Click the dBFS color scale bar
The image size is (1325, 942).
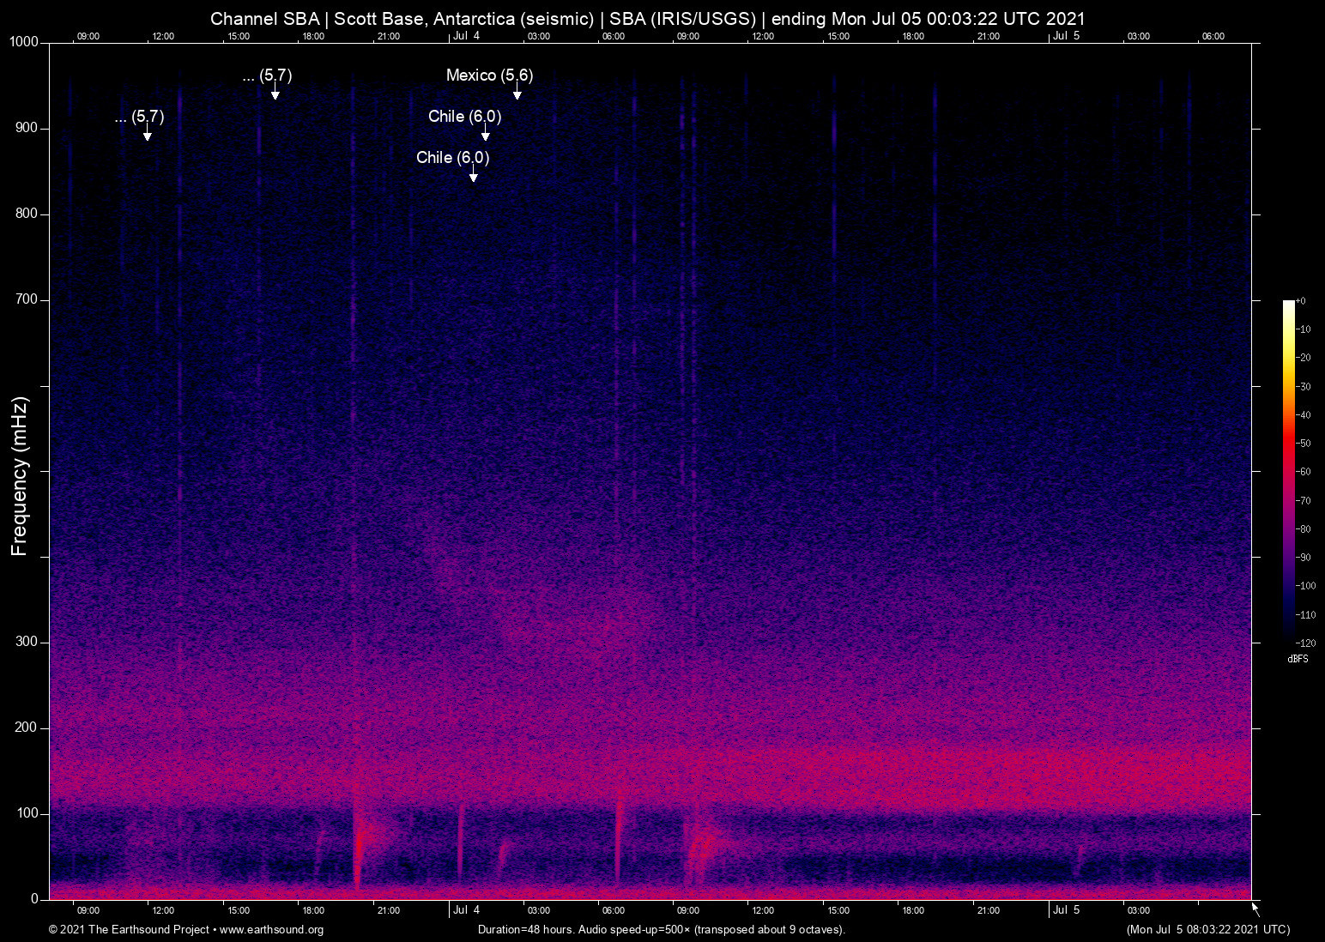point(1288,470)
